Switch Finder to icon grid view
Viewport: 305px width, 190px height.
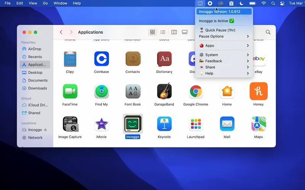point(152,32)
